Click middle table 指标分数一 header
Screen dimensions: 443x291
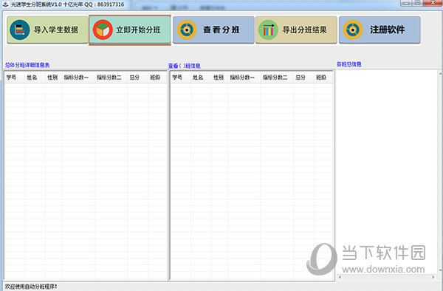(x=244, y=78)
